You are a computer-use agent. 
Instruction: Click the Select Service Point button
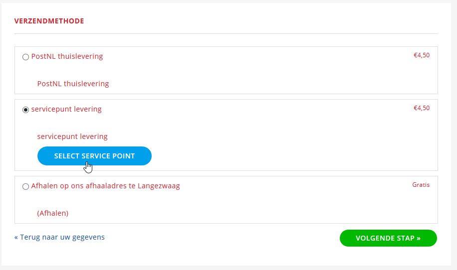(x=94, y=156)
